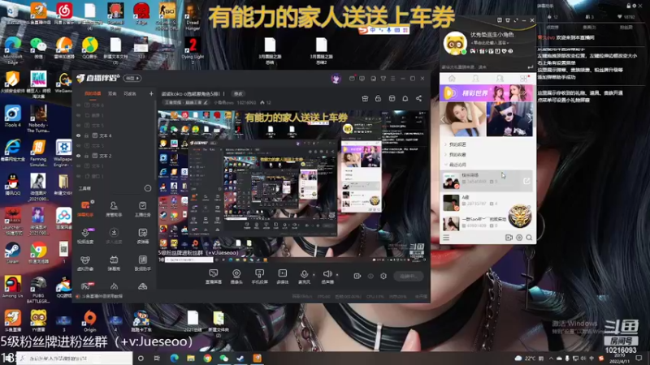
Task: Toggle visibility of 文本 2 layer
Action: click(x=78, y=156)
